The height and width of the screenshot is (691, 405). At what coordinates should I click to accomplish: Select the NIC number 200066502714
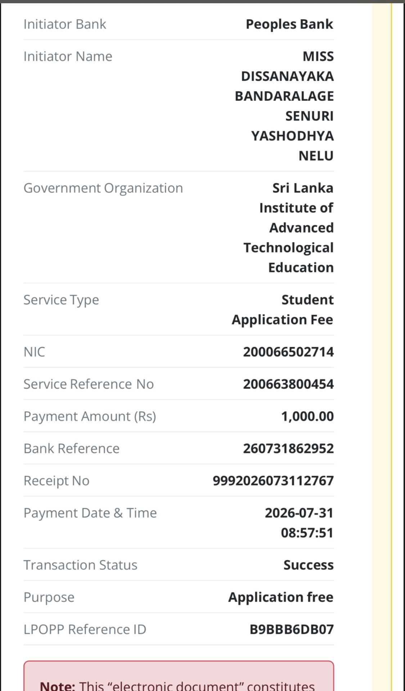(288, 352)
